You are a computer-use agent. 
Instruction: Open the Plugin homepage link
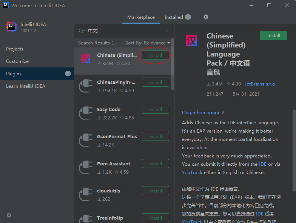(x=203, y=112)
